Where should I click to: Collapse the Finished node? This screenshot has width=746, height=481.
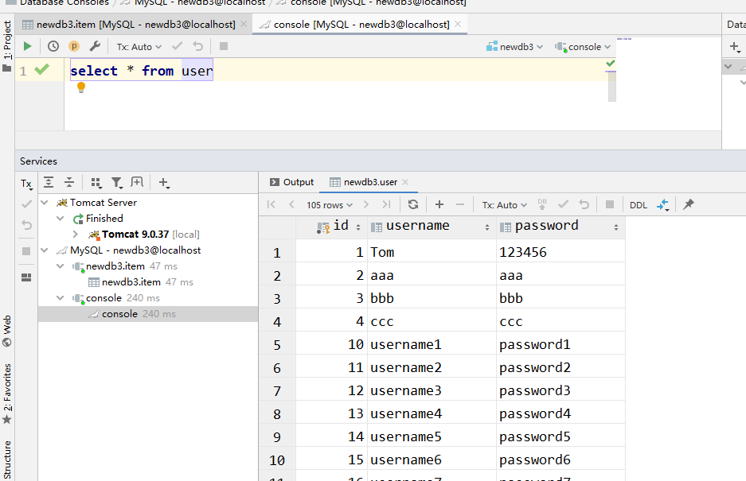pos(61,218)
